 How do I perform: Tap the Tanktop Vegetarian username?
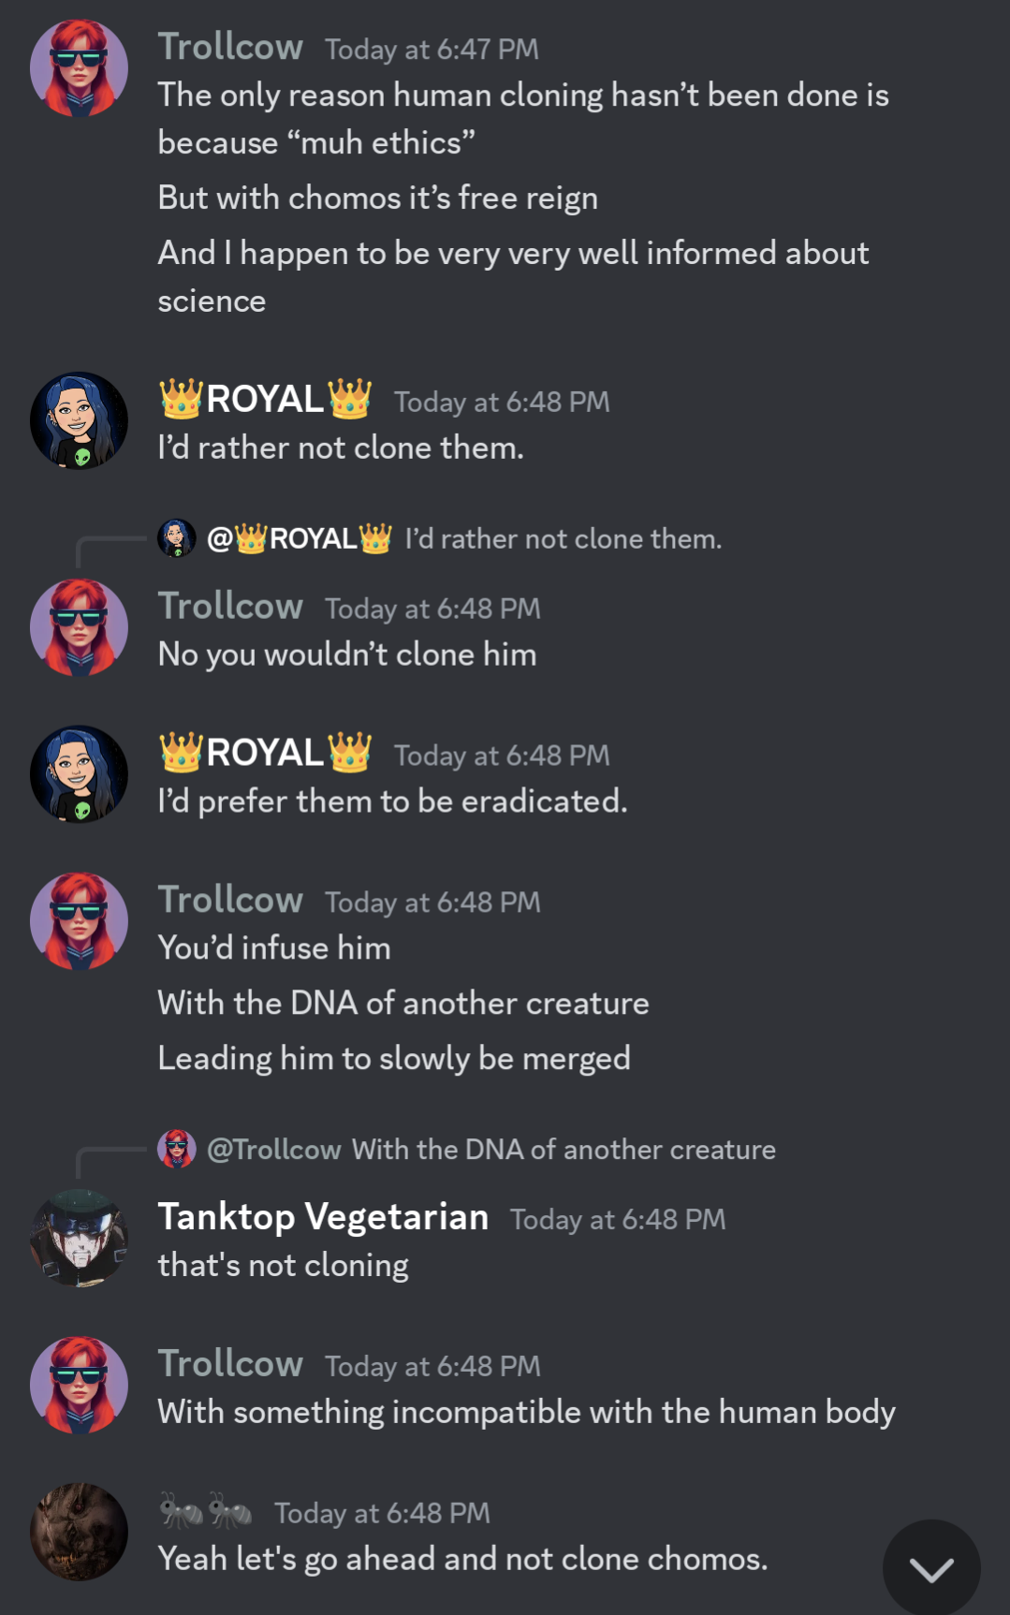pos(323,1217)
